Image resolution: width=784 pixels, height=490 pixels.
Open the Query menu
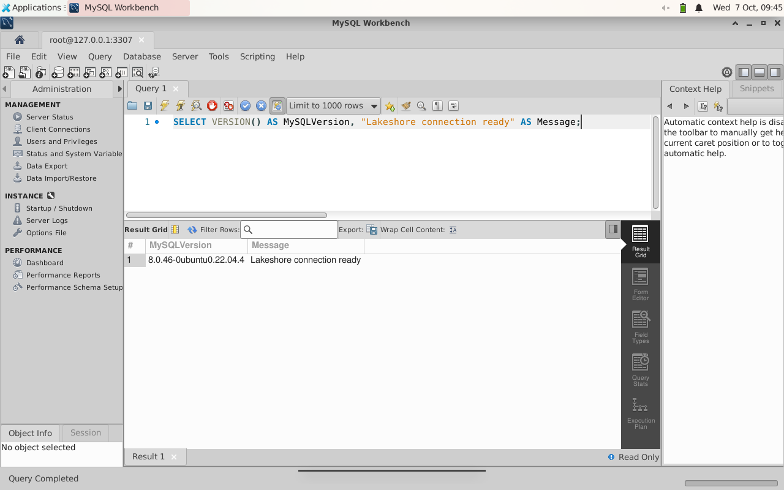click(x=100, y=56)
